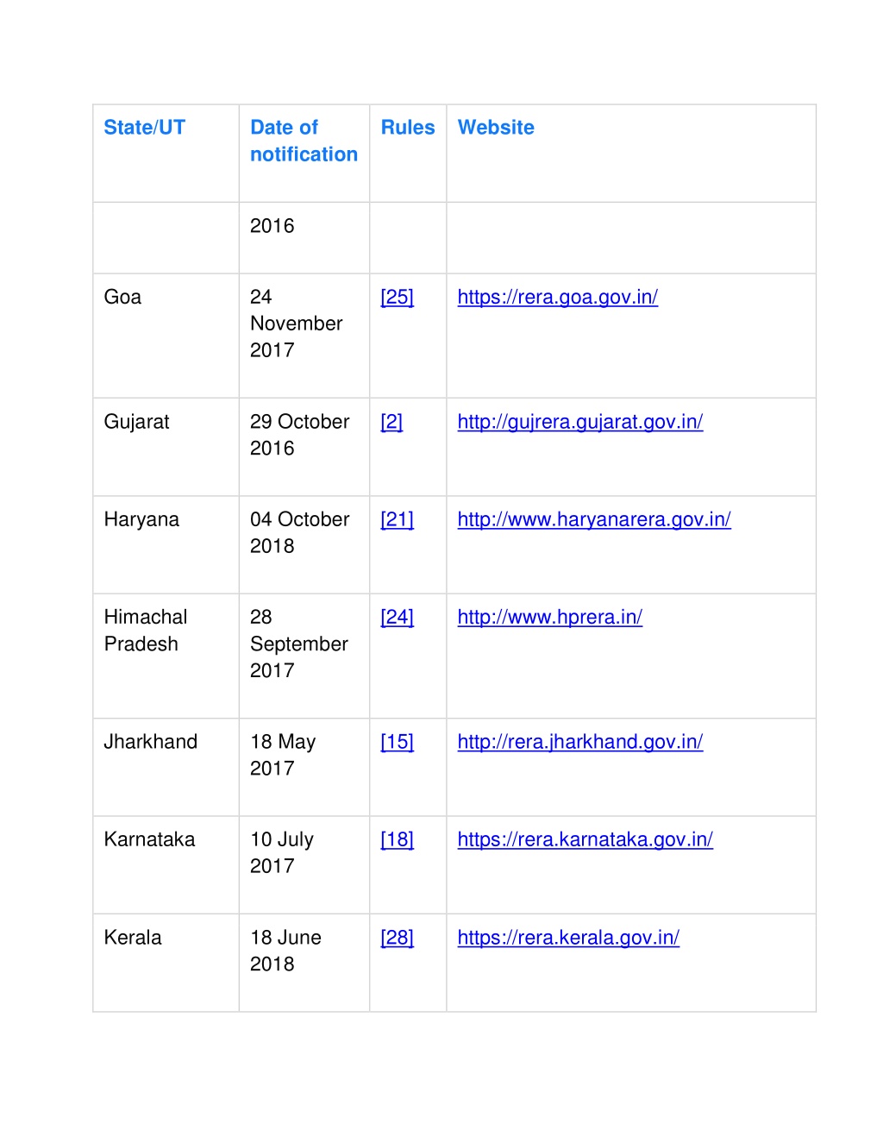Viewport: 883px width, 1143px height.
Task: Select the 18 June 2018 date cell
Action: (285, 951)
